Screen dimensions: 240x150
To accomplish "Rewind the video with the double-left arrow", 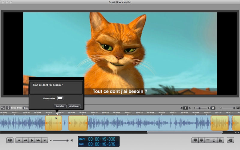I will click(25, 140).
